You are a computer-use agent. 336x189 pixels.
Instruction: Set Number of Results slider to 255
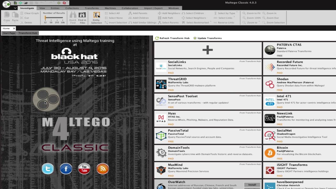(x=57, y=23)
